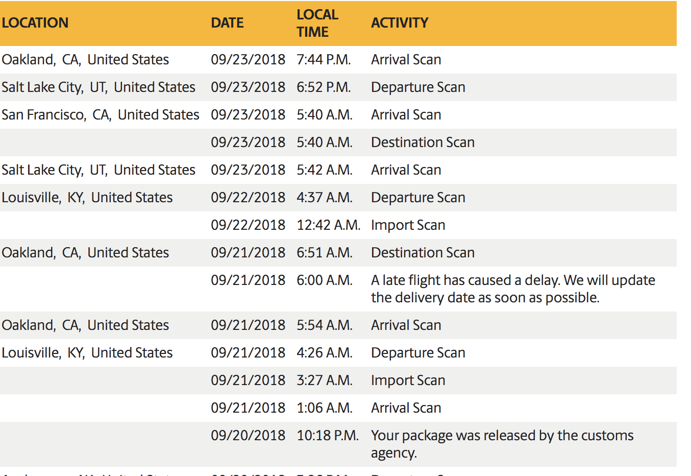Click San Francisco, CA, United States location
The height and width of the screenshot is (476, 691).
[x=101, y=115]
